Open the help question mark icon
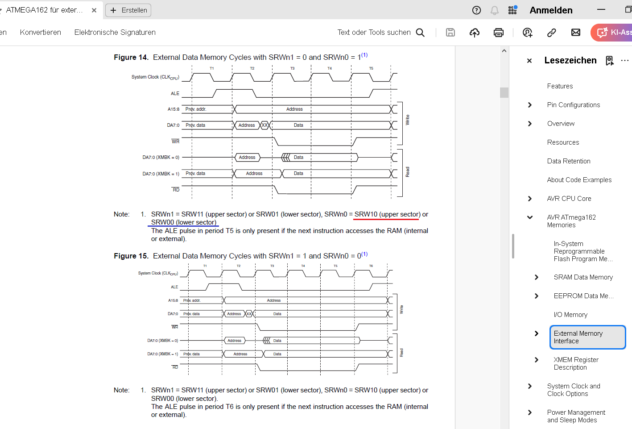632x429 pixels. (x=476, y=10)
